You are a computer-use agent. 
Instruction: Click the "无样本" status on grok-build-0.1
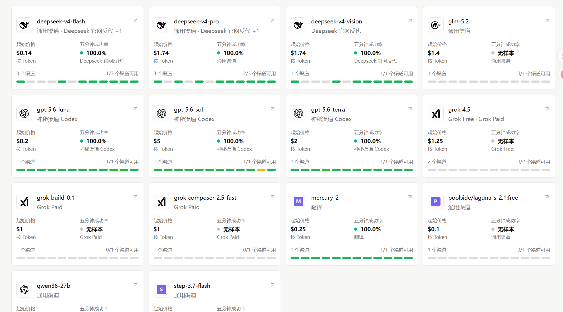(94, 229)
